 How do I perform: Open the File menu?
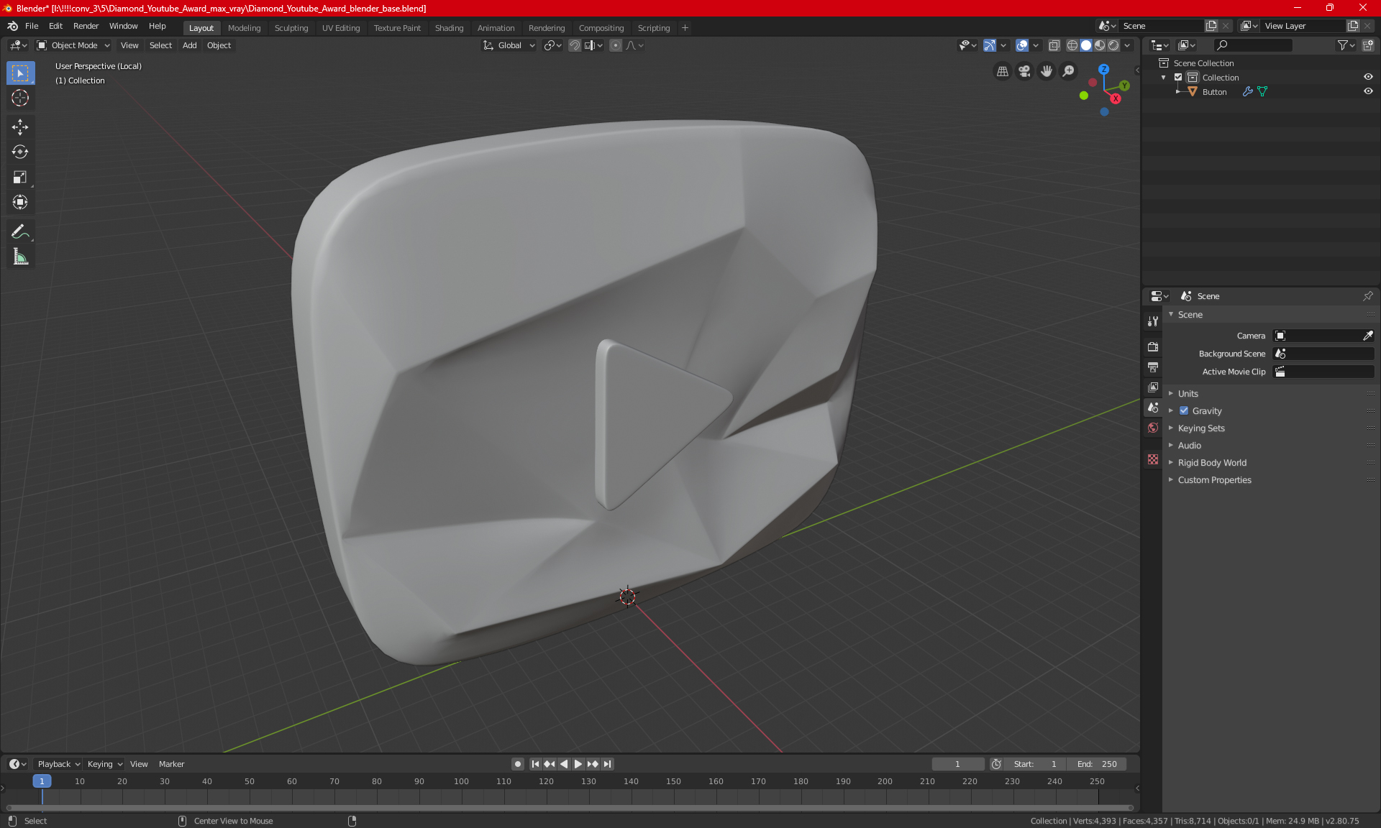click(32, 26)
